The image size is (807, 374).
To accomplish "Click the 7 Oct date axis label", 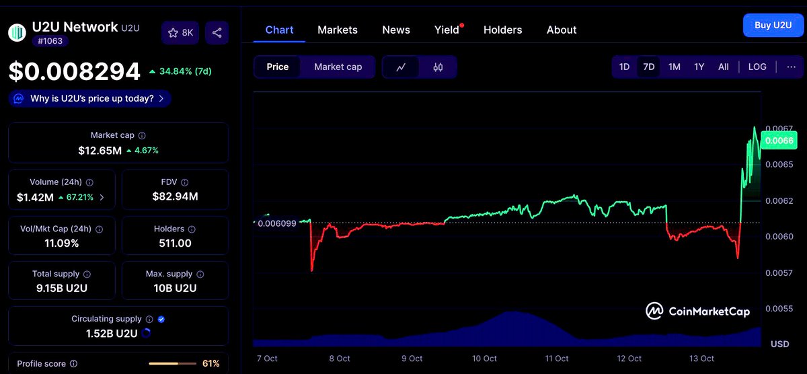I will [x=267, y=359].
